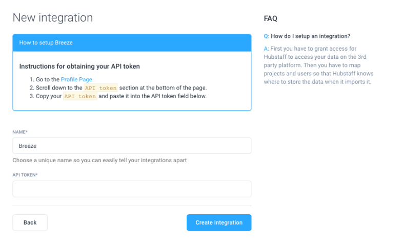Click the Name field containing Breeze
The width and height of the screenshot is (402, 245).
coord(132,146)
